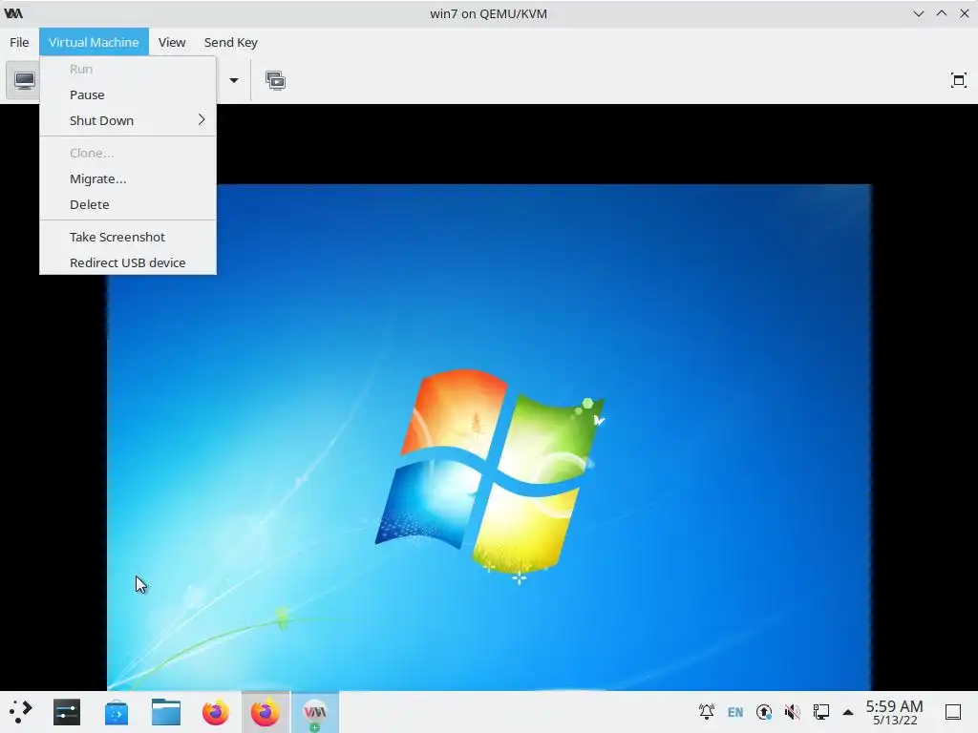Select the Virtual Machine Manager taskbar entry
The height and width of the screenshot is (733, 978).
[315, 712]
